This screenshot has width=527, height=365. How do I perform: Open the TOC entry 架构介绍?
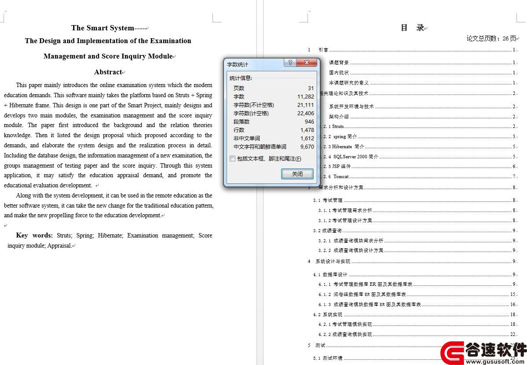[423, 117]
